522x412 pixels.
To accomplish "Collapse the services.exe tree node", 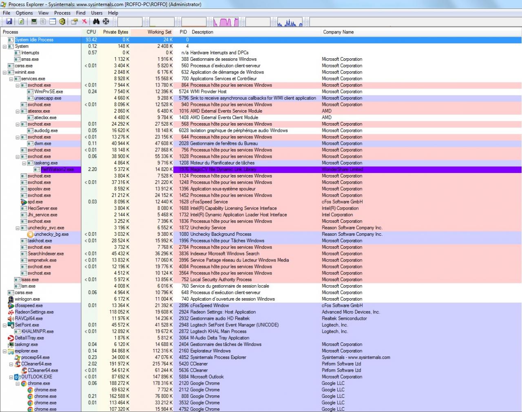I will click(x=11, y=79).
